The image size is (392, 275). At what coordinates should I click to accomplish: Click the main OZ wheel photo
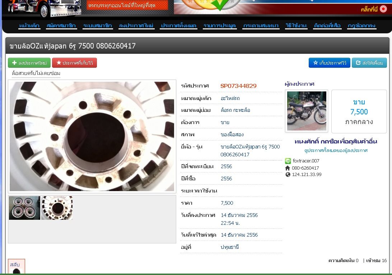(x=92, y=136)
